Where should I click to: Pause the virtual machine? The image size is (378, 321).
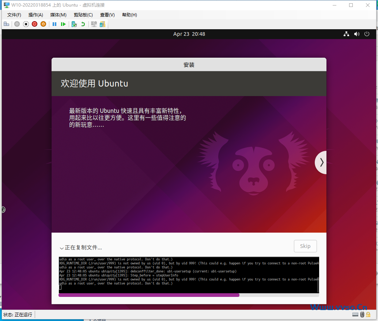point(54,24)
